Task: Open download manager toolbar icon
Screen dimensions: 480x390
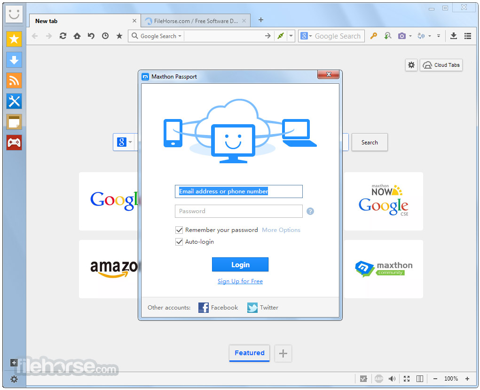Action: [x=454, y=36]
